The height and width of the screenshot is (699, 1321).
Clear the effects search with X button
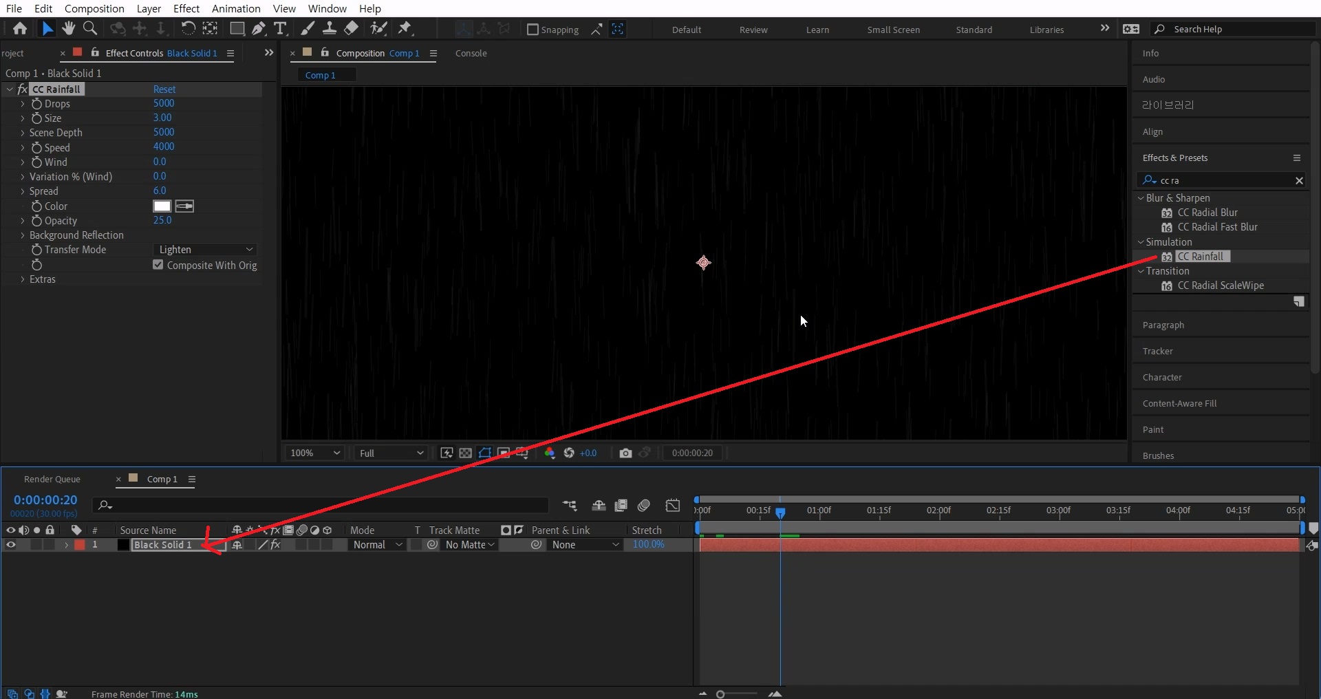click(1299, 180)
